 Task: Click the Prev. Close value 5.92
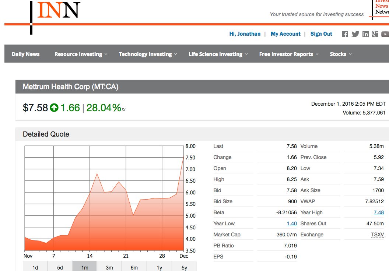379,157
